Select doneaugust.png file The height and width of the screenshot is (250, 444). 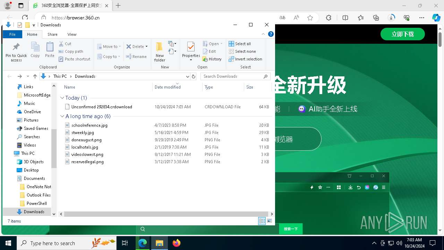pos(86,140)
